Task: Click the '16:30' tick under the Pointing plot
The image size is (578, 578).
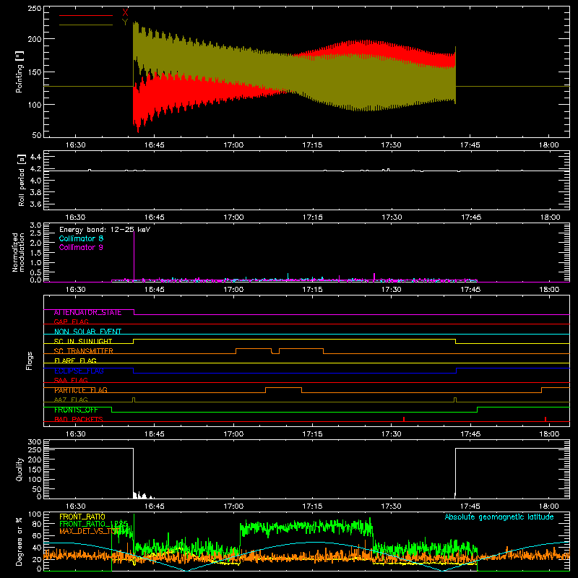Action: click(76, 145)
